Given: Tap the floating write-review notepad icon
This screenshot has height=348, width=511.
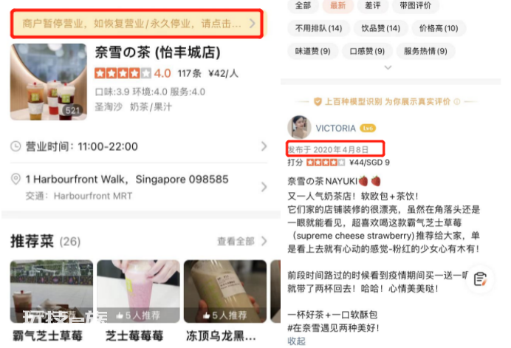Looking at the screenshot, I should (x=481, y=279).
